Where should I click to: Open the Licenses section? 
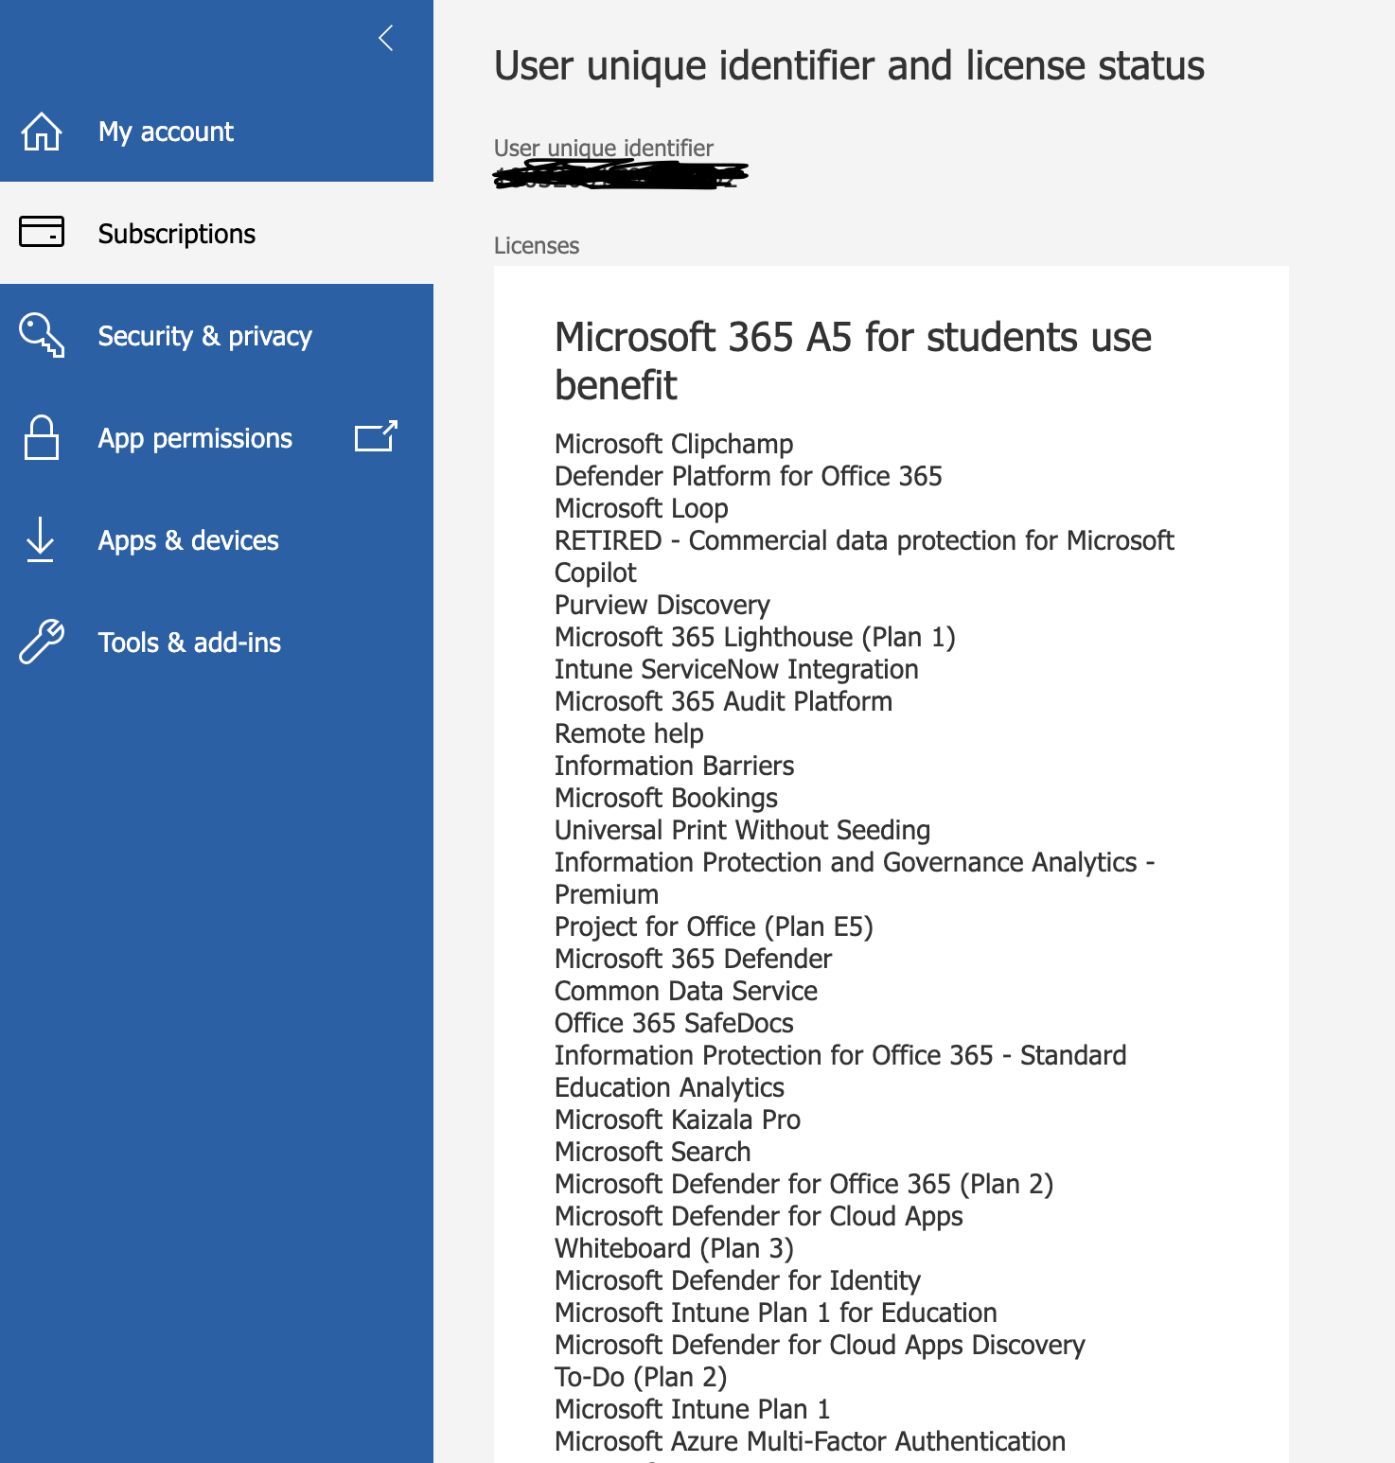(x=536, y=245)
